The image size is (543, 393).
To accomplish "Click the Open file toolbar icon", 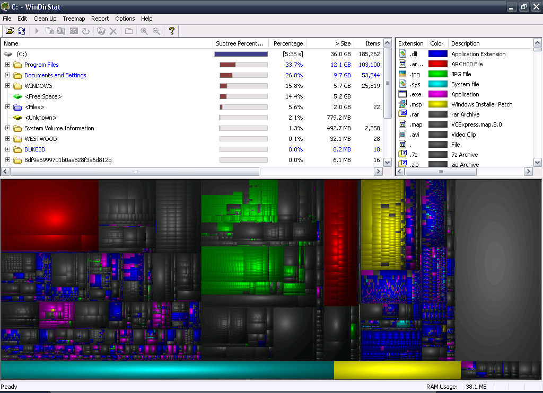I will 10,31.
